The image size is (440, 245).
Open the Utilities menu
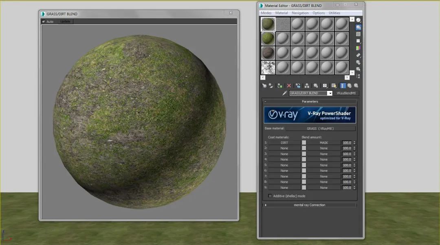(334, 13)
